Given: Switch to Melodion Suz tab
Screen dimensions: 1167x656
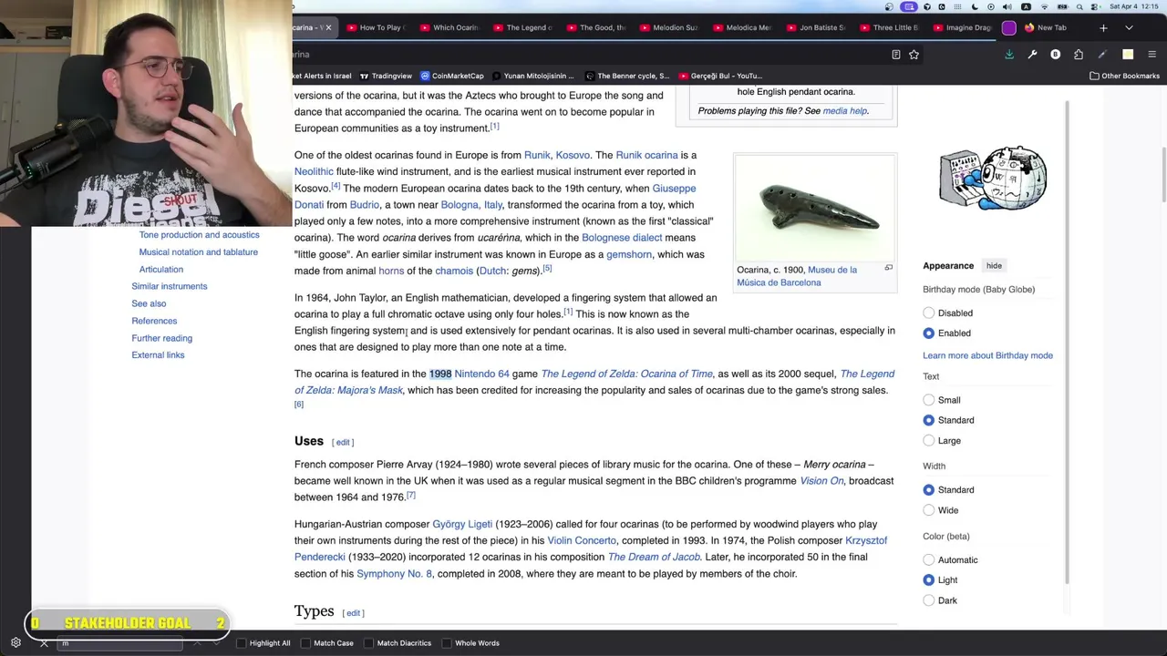Looking at the screenshot, I should click(x=670, y=27).
